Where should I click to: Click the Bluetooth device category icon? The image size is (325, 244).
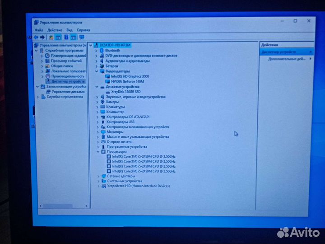(x=102, y=51)
